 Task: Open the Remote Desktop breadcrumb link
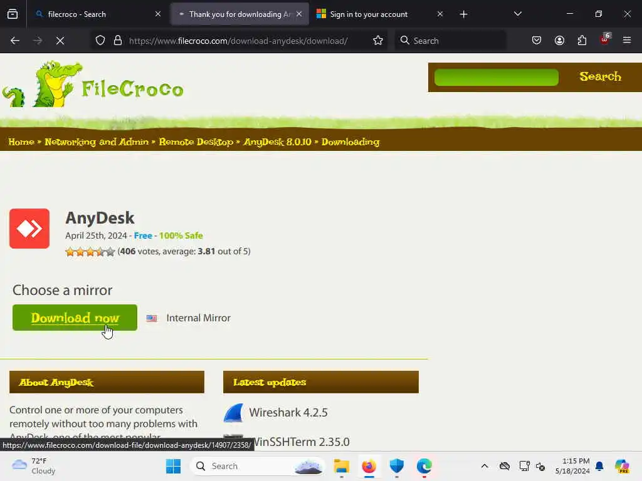click(196, 142)
